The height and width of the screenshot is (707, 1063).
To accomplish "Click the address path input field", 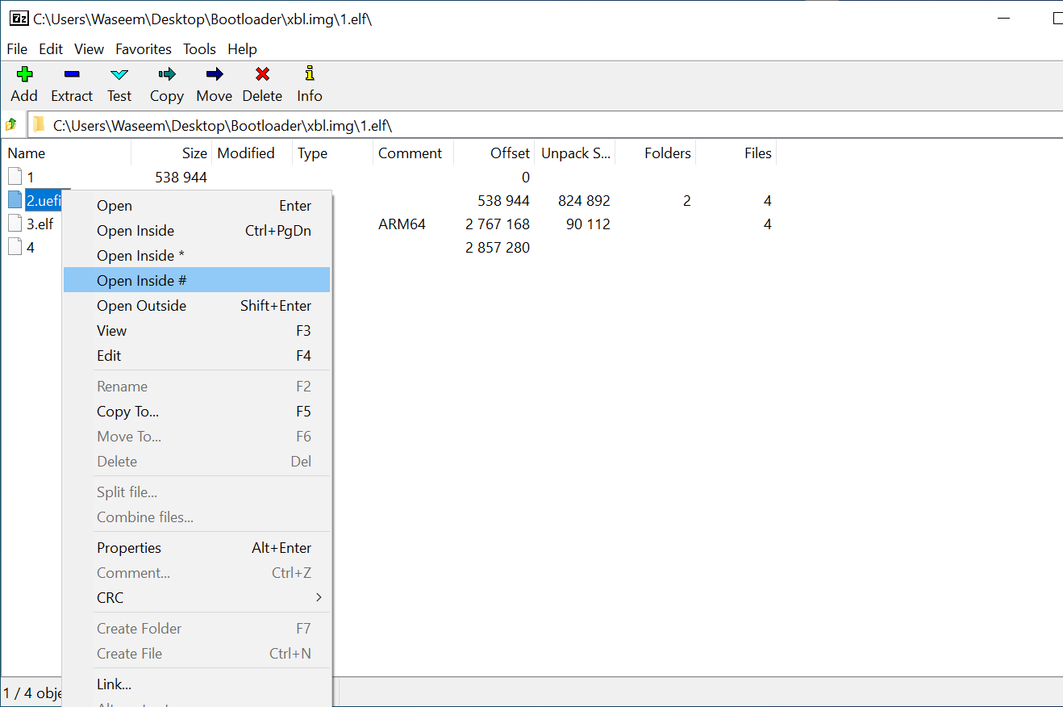I will pos(545,125).
